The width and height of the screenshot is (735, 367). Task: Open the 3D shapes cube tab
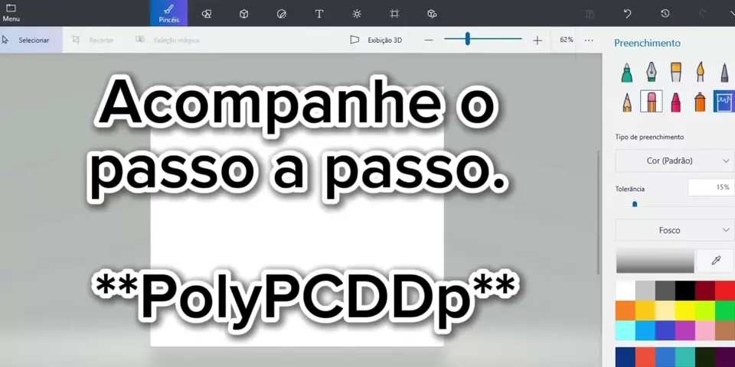[243, 14]
